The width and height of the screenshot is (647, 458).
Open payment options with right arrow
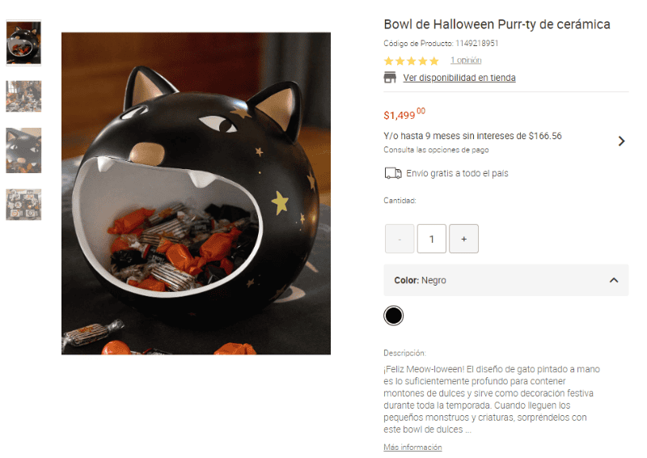[621, 141]
